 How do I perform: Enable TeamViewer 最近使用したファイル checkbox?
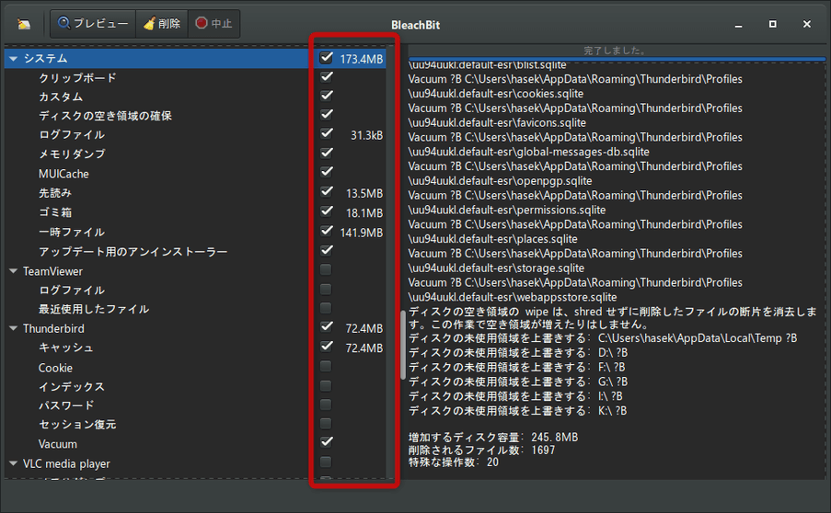click(326, 308)
